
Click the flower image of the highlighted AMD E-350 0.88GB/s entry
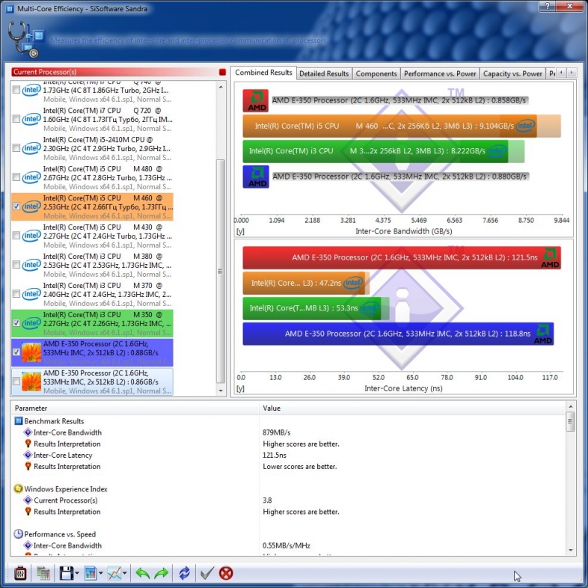tap(31, 352)
